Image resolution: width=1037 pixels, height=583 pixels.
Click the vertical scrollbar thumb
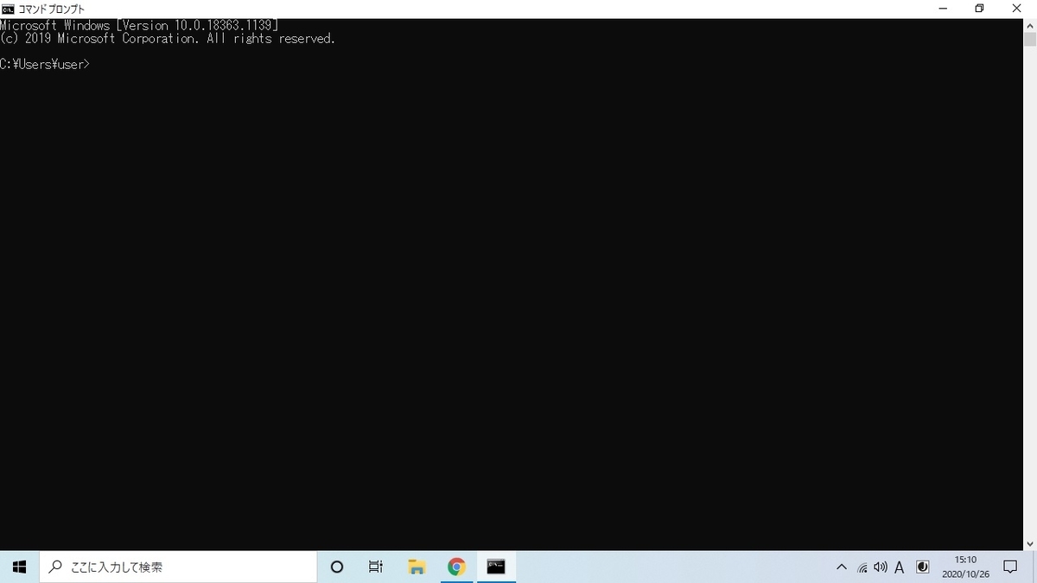1030,40
